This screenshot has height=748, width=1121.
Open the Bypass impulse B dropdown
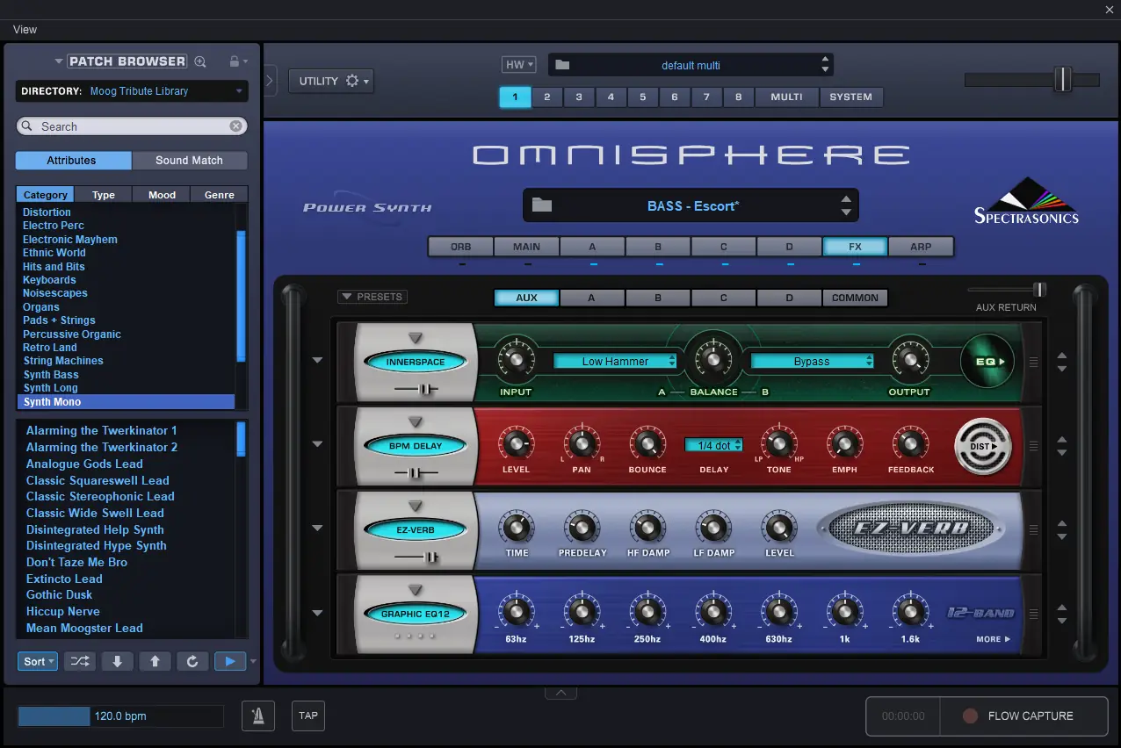pyautogui.click(x=812, y=361)
